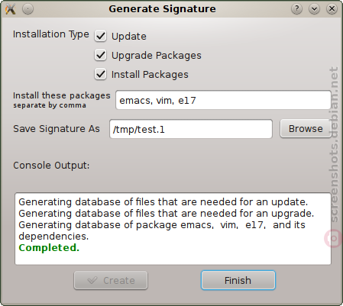Image resolution: width=343 pixels, height=306 pixels.
Task: Close the Generate Signature dialog
Action: click(332, 9)
